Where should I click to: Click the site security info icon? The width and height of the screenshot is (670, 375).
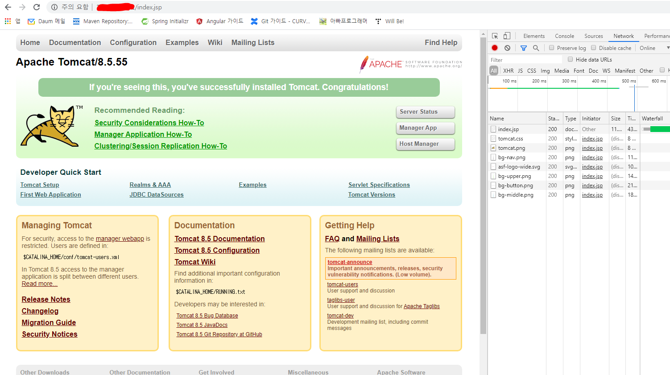[x=54, y=7]
